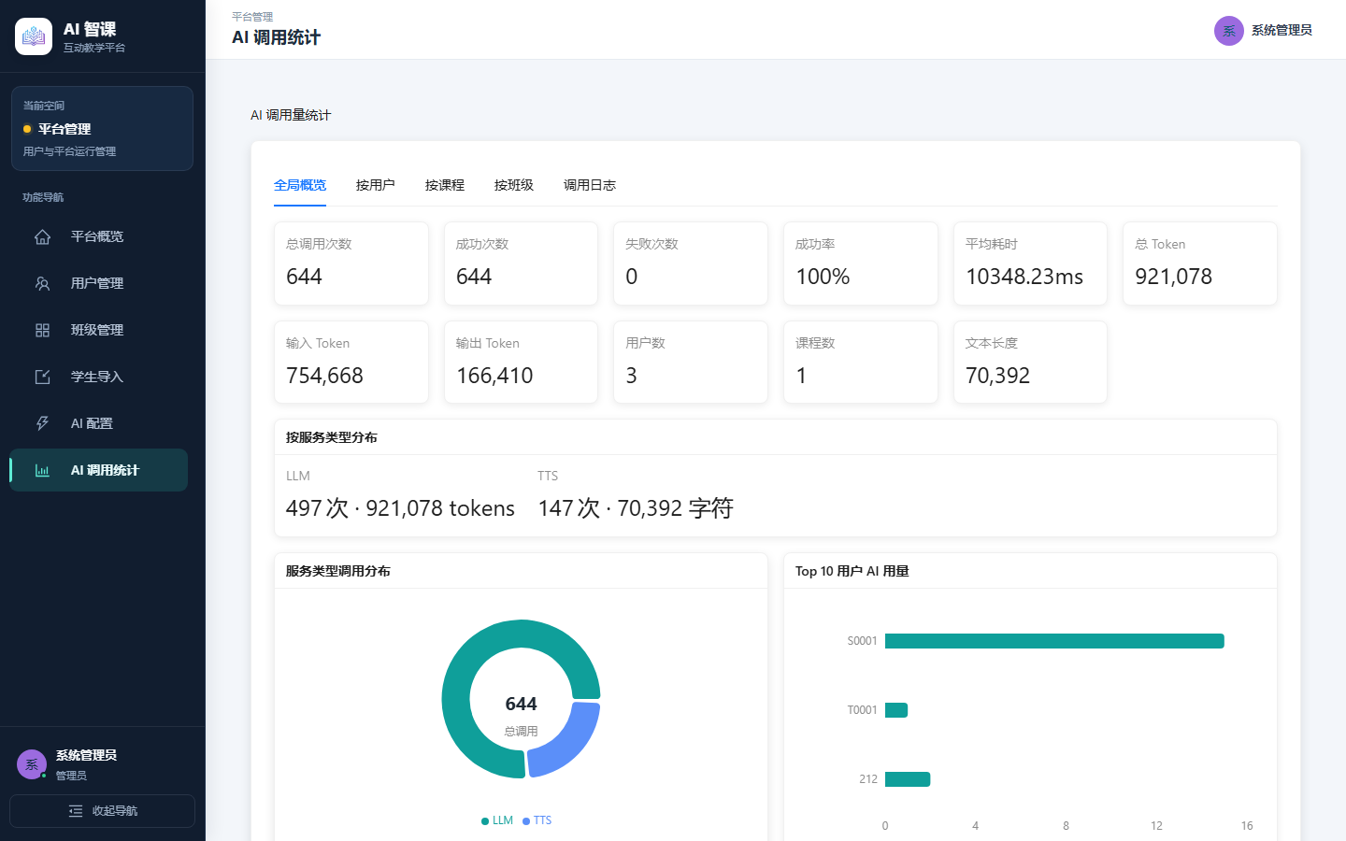
Task: Switch to the 按课程 tab
Action: tap(445, 185)
